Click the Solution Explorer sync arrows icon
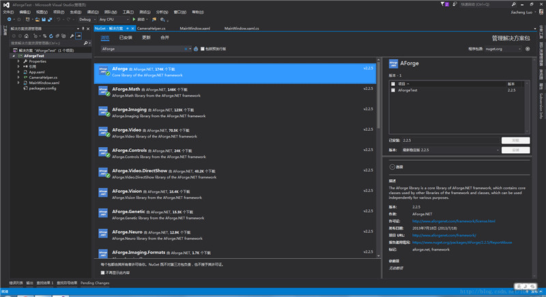The width and height of the screenshot is (546, 297). coord(44,36)
